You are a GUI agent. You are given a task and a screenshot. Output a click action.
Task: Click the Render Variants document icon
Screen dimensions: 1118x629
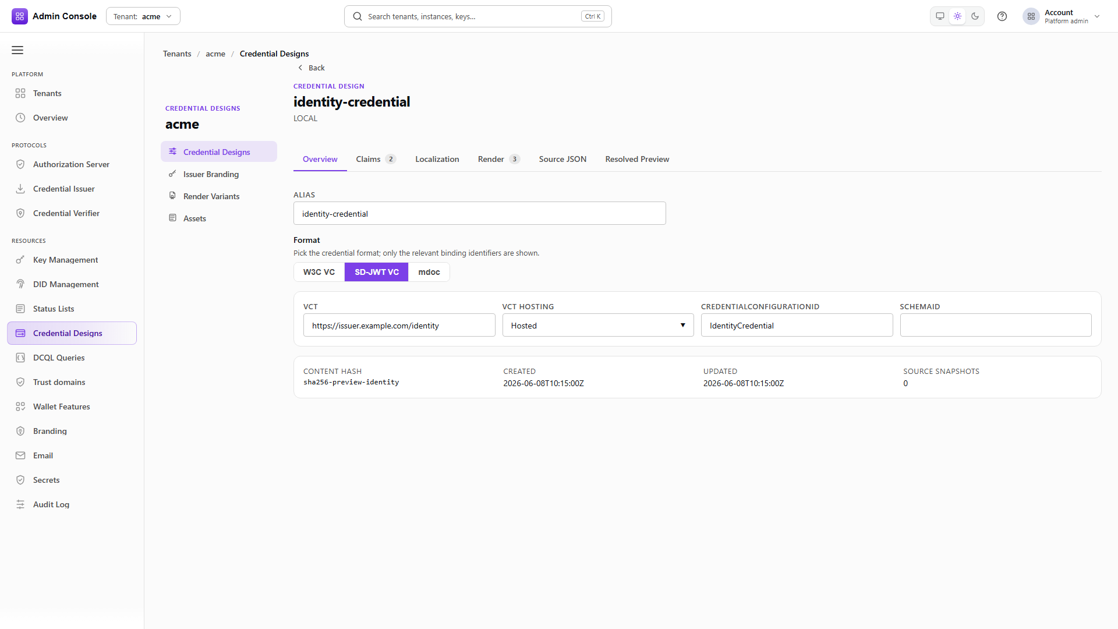coord(172,196)
